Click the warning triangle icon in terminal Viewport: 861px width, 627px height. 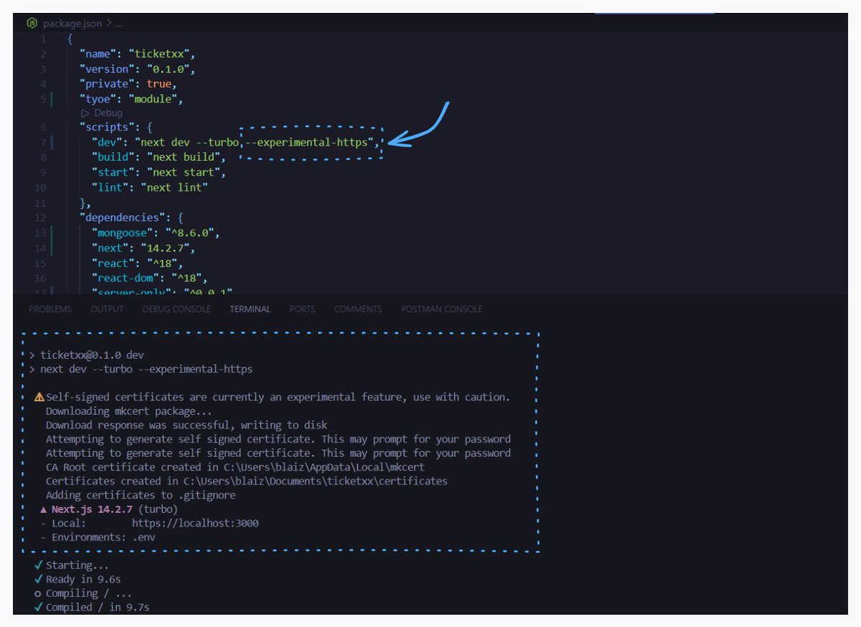point(39,397)
